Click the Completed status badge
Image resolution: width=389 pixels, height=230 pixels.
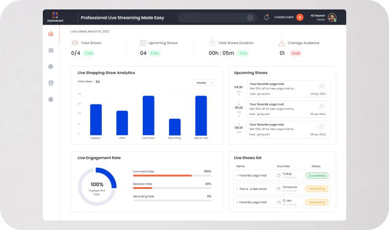[317, 176]
